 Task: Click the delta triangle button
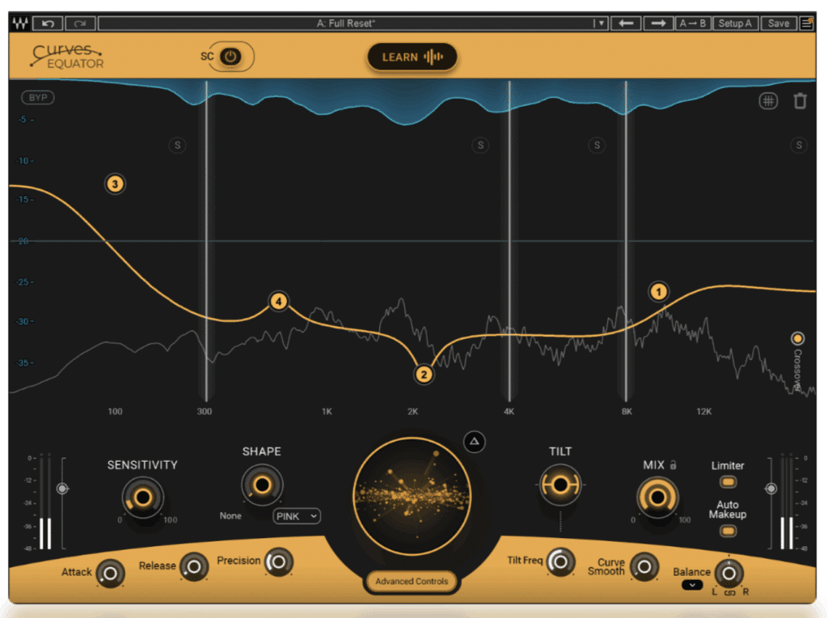click(x=474, y=442)
